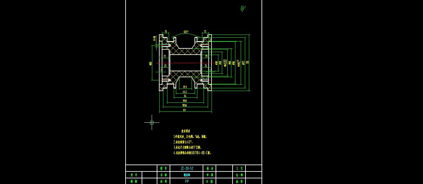Click the 63.5° angle dimension
The image size is (423, 184).
186,32
